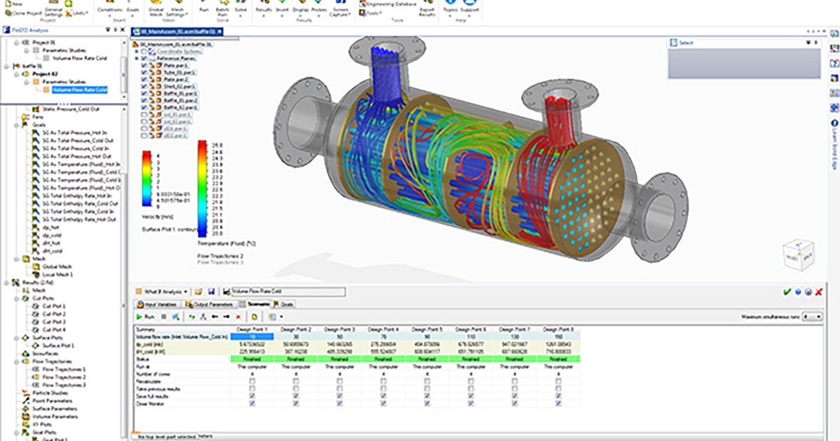840x441 pixels.
Task: Accept changes with the green checkmark
Action: point(787,291)
